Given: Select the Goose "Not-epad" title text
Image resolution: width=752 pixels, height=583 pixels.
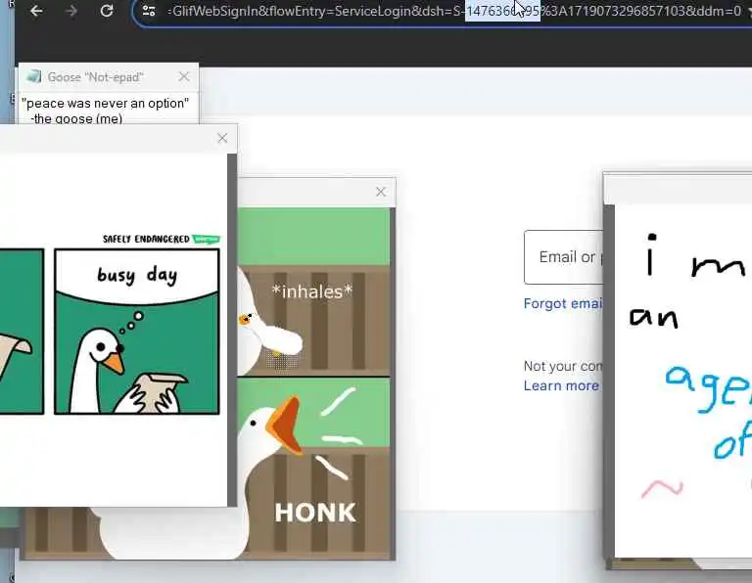Looking at the screenshot, I should [95, 77].
